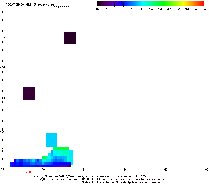This screenshot has width=209, height=184.
Task: Click the -0.6 color bar label
Action: pyautogui.click(x=159, y=9)
